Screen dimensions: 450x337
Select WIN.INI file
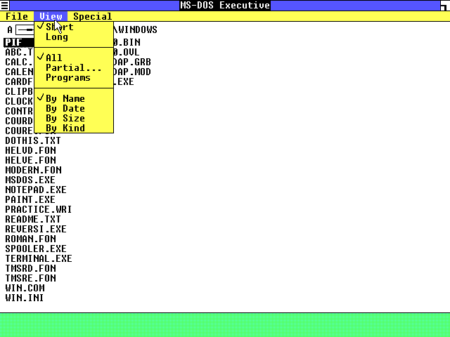click(x=24, y=298)
